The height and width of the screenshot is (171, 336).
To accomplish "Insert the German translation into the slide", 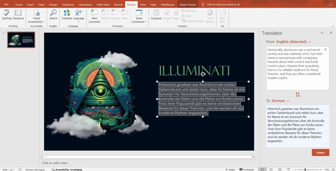I will pos(320,152).
